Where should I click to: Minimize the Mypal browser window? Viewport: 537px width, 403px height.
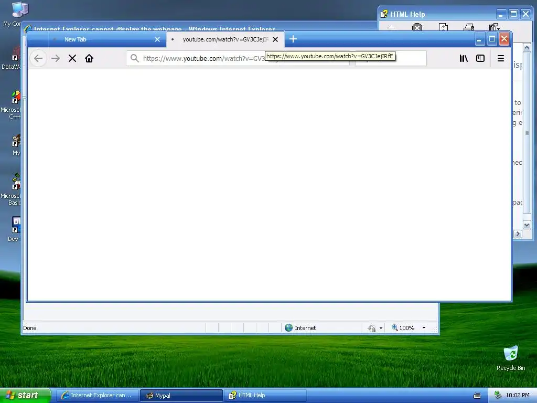coord(479,39)
